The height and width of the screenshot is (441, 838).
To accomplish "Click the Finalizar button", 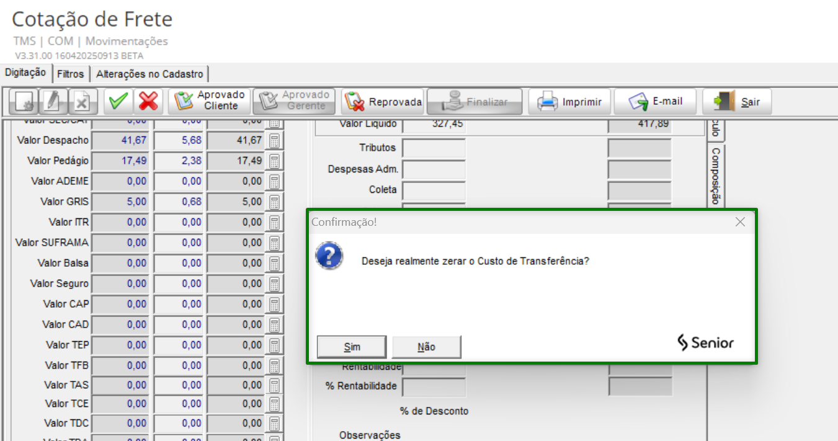I will 475,102.
